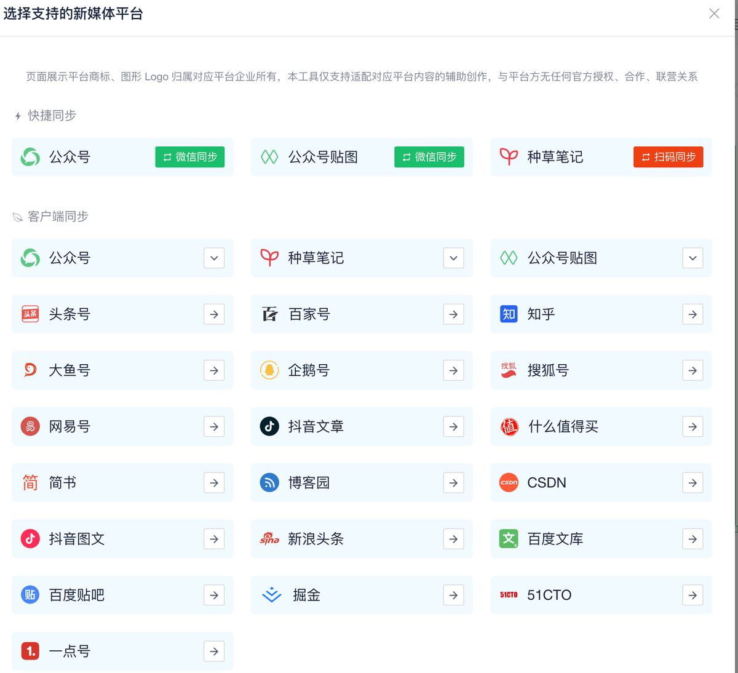
Task: Click the 什么值得买 label text
Action: 563,426
